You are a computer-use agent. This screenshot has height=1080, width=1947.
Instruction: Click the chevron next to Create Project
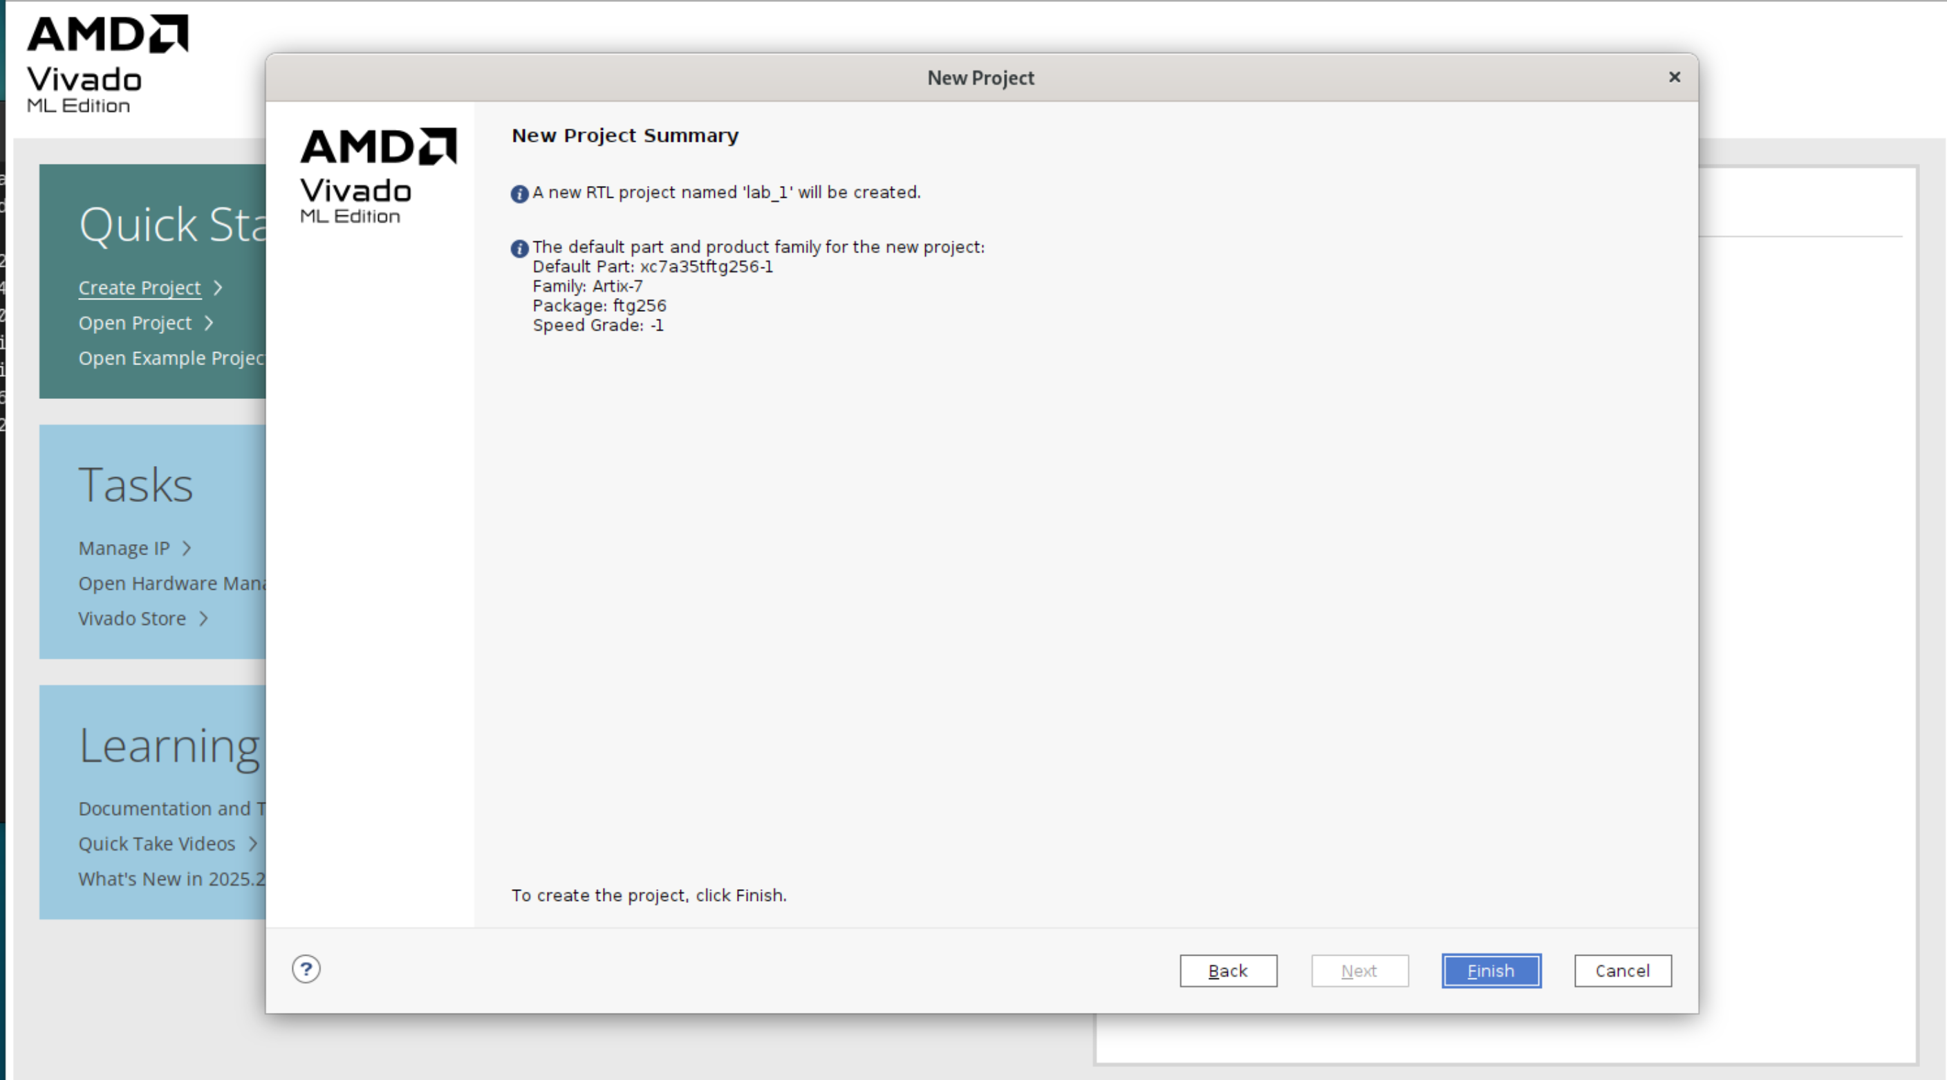(218, 288)
